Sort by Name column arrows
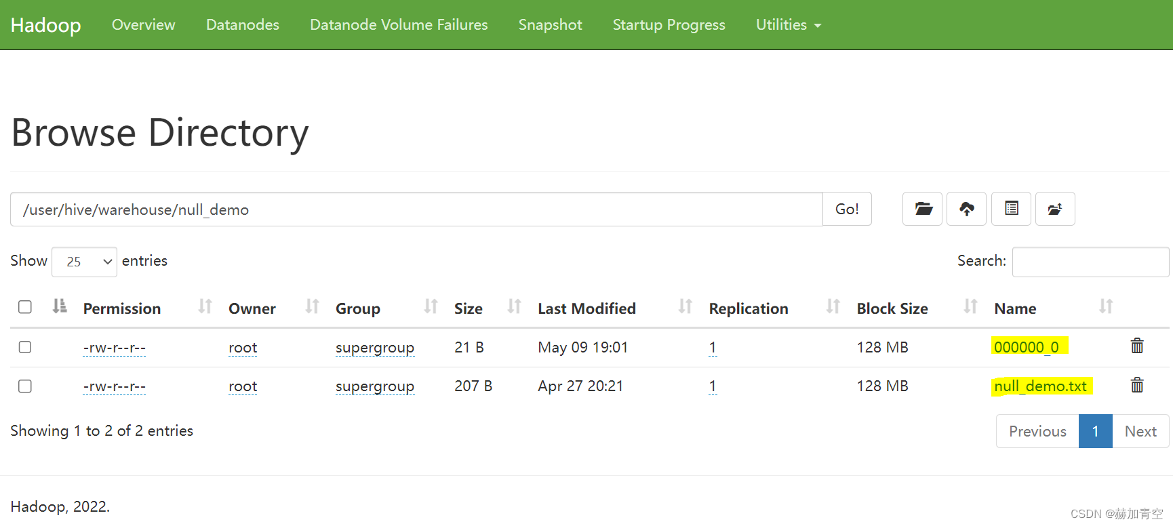Image resolution: width=1173 pixels, height=526 pixels. click(1106, 307)
